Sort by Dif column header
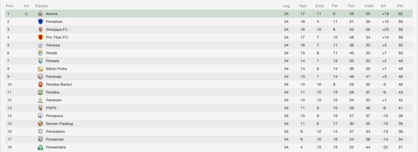Viewport: 418px width, 152px height. pyautogui.click(x=383, y=6)
